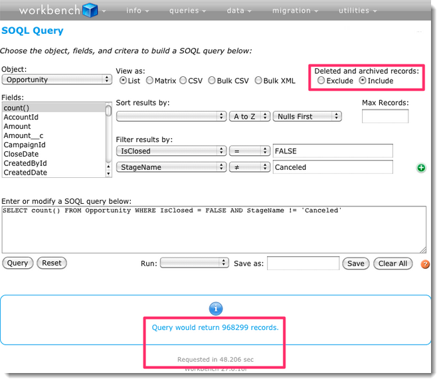
Task: Select count() in the Fields list
Action: point(54,108)
